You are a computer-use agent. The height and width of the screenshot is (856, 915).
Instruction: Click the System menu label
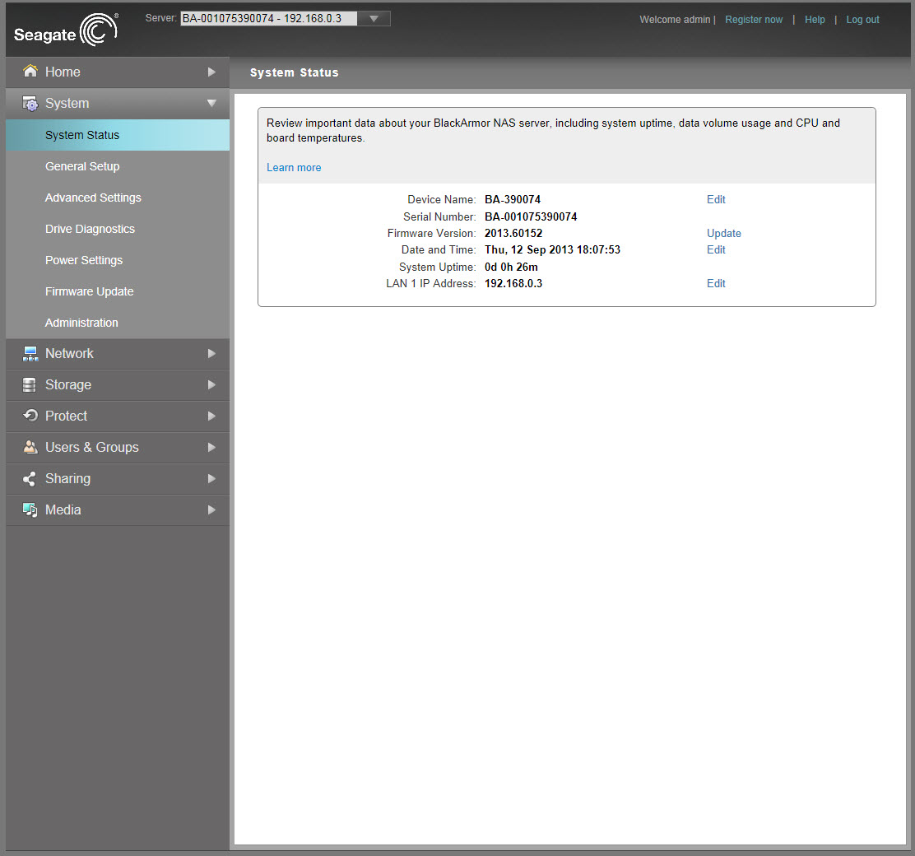point(67,104)
